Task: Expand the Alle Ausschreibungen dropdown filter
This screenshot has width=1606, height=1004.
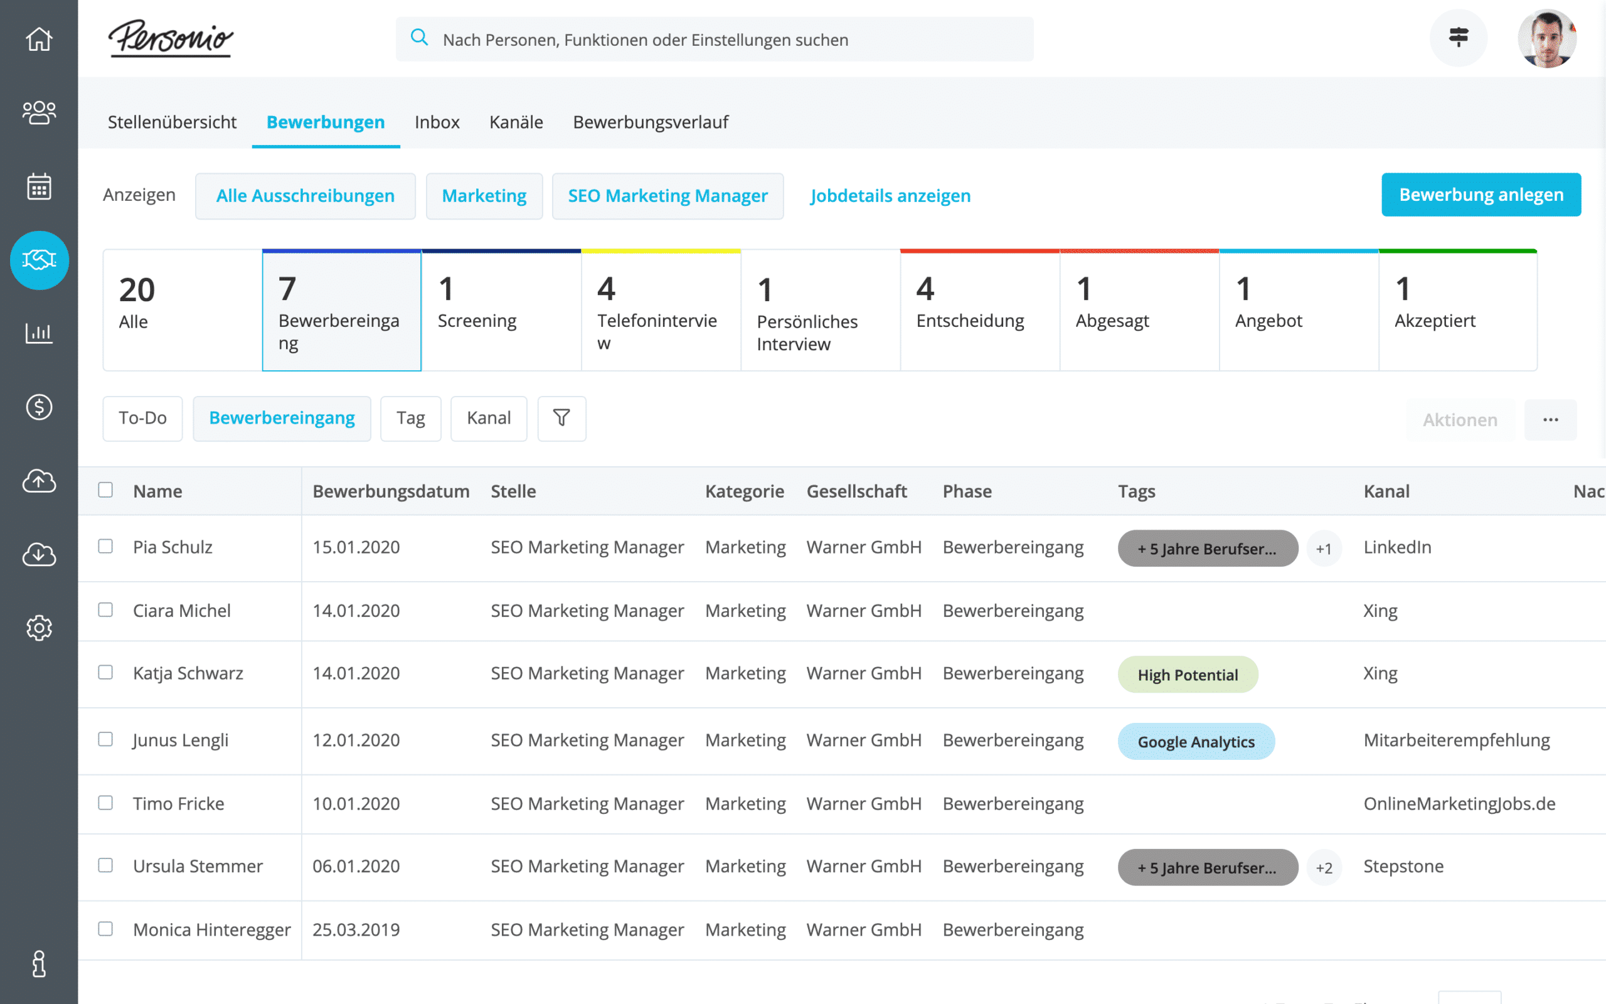Action: [x=306, y=196]
